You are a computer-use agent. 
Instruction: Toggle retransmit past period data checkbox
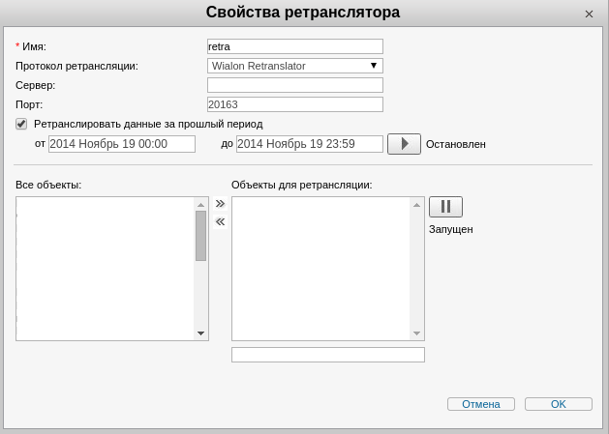[x=21, y=124]
